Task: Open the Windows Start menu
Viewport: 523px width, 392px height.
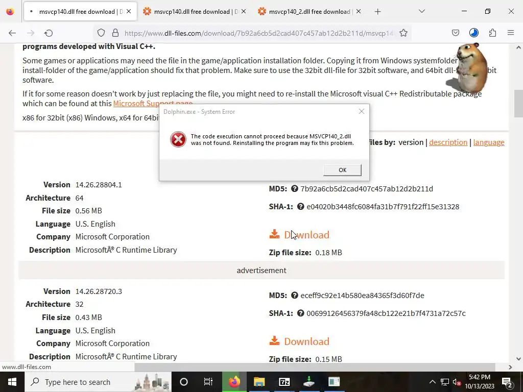Action: tap(12, 382)
